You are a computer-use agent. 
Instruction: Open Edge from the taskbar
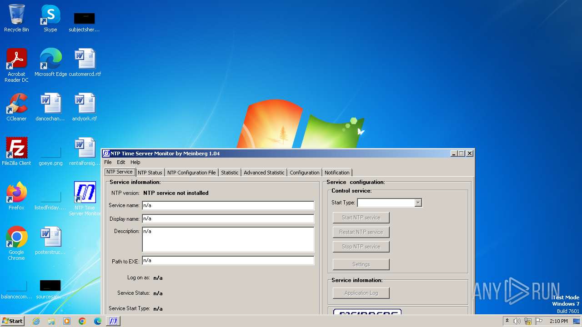[98, 321]
